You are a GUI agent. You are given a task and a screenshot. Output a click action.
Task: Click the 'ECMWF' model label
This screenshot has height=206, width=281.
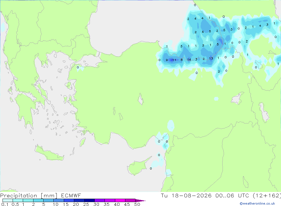tap(71, 195)
